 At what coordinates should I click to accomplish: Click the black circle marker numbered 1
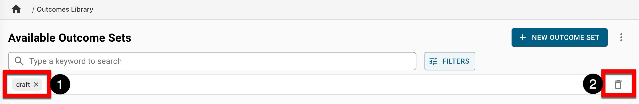point(60,85)
